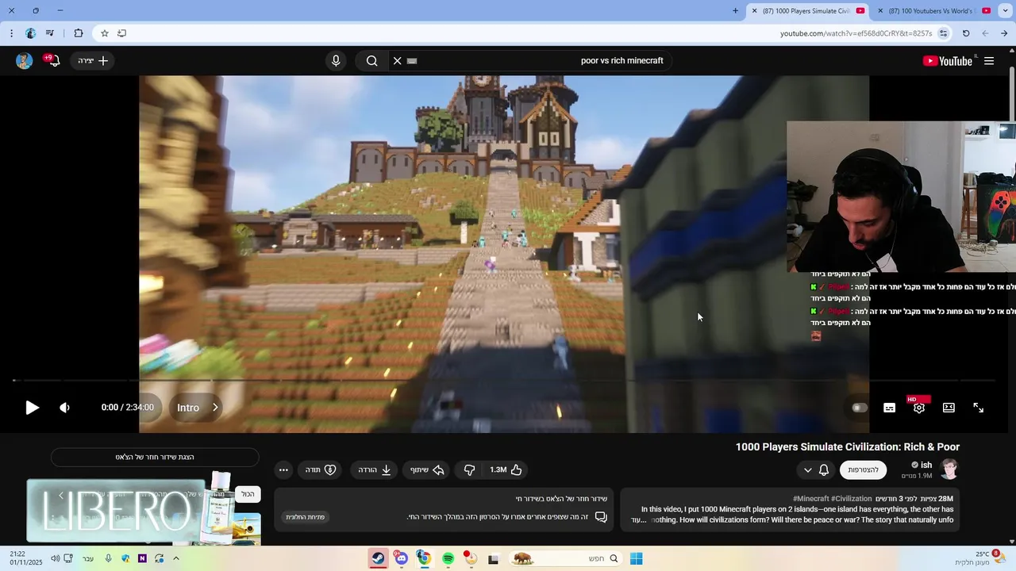
Task: Dislike the video
Action: click(469, 469)
